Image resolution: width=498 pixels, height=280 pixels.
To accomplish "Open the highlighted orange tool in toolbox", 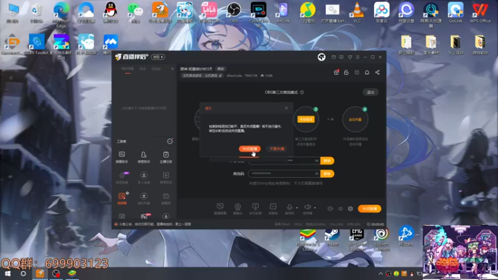I will [122, 198].
